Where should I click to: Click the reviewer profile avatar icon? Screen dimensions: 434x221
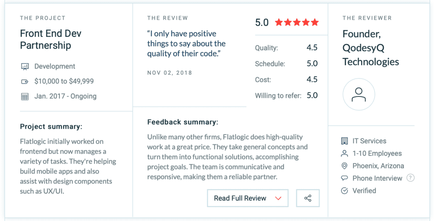click(x=359, y=94)
